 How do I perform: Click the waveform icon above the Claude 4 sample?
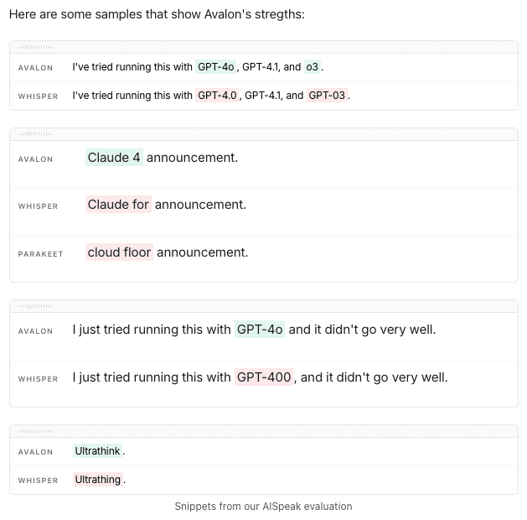(x=34, y=134)
